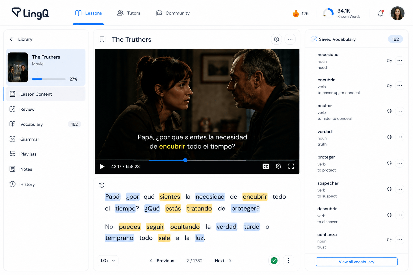Open options for verdad entry
Image resolution: width=413 pixels, height=275 pixels.
coord(400,137)
